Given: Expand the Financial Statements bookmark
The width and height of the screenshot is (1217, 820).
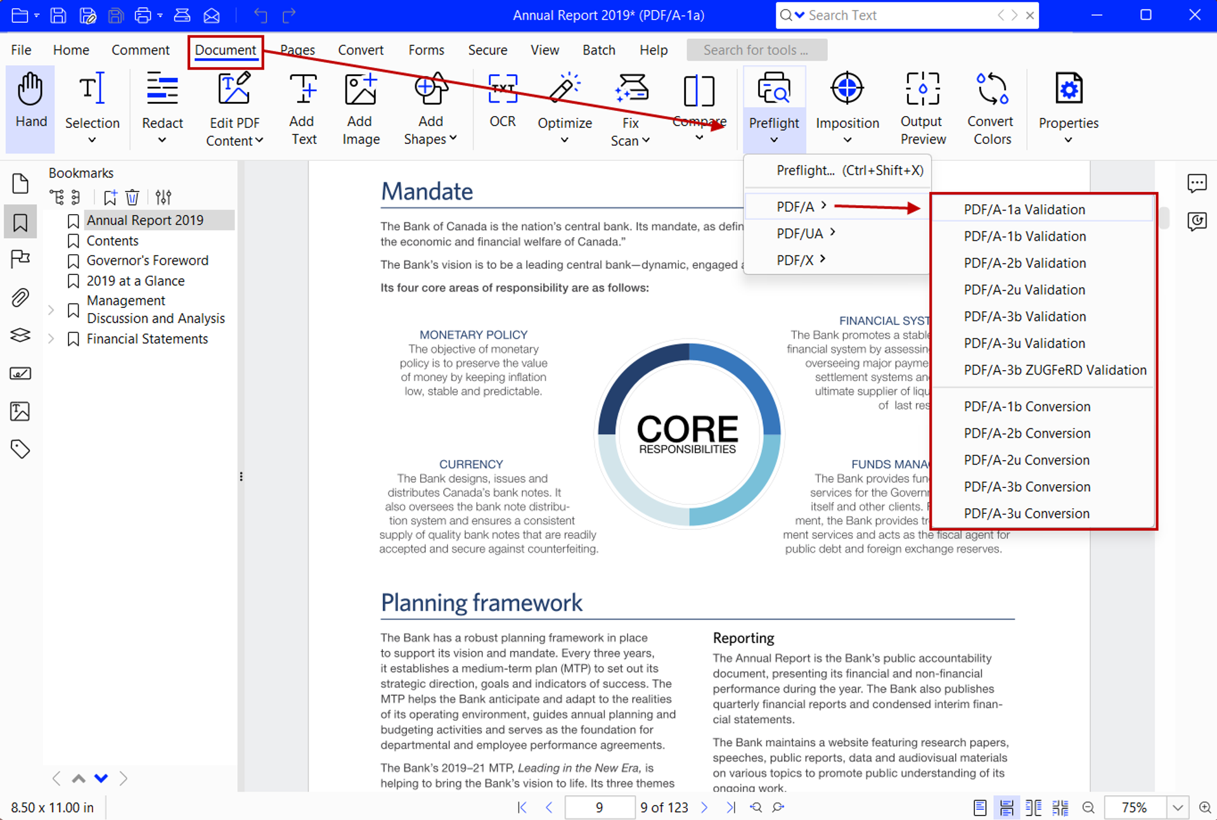Looking at the screenshot, I should pos(52,339).
